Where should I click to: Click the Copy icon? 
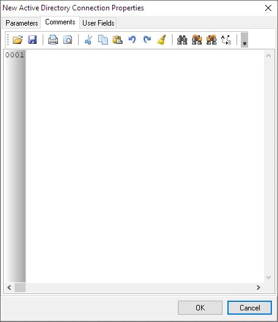pyautogui.click(x=103, y=40)
